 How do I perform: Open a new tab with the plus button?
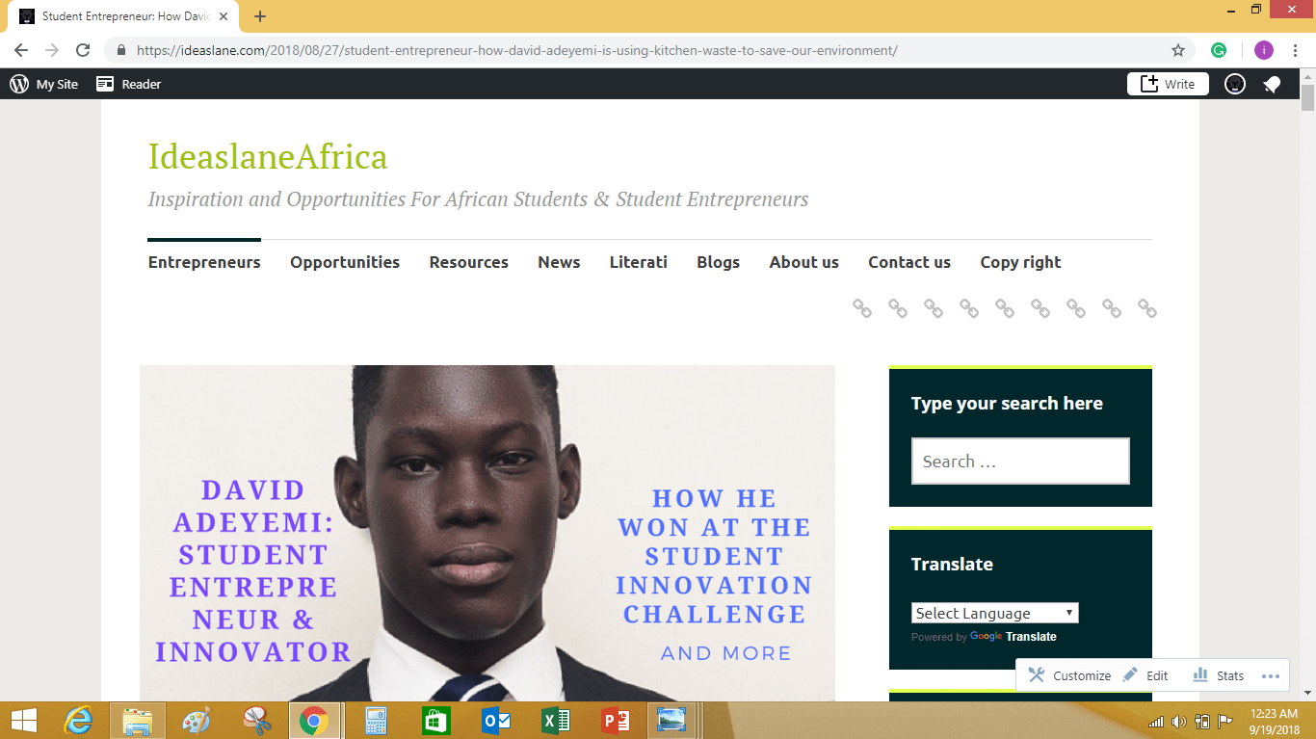pos(260,16)
